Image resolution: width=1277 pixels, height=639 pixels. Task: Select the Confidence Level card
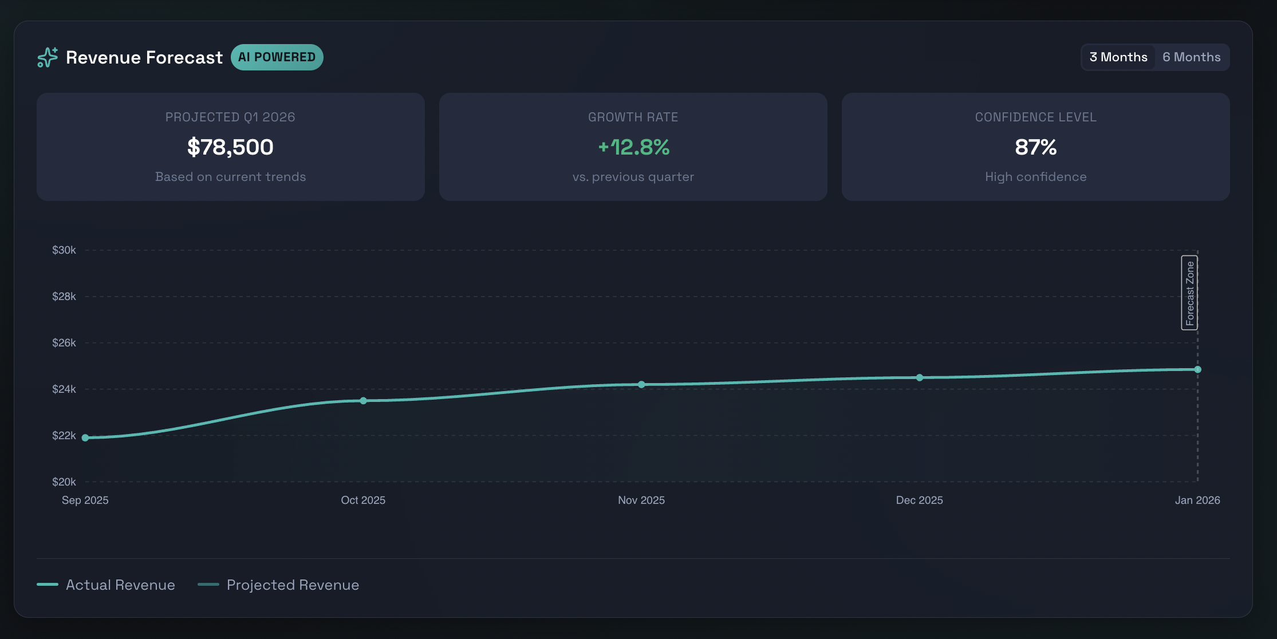tap(1035, 117)
